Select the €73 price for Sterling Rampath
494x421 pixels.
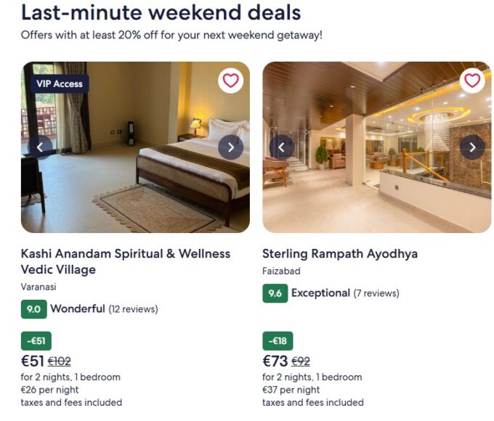click(x=275, y=361)
